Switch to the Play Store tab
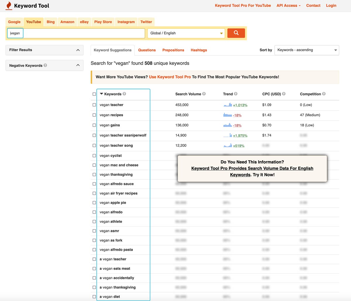Screen dimensions: 351x301 coord(103,22)
